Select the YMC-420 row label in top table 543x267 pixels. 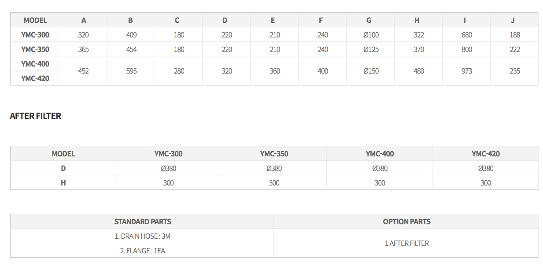[x=35, y=78]
